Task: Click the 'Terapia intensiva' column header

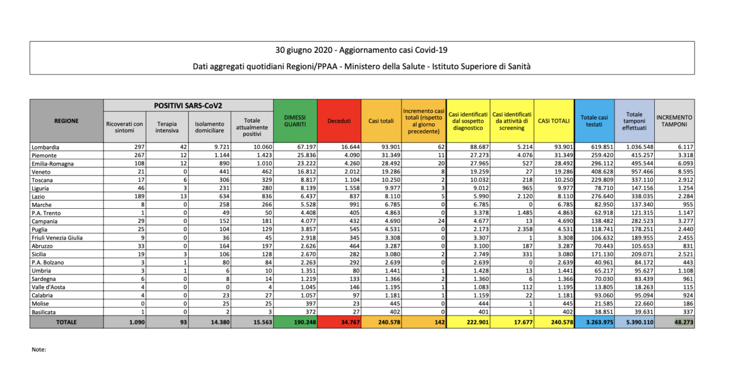Action: tap(167, 127)
